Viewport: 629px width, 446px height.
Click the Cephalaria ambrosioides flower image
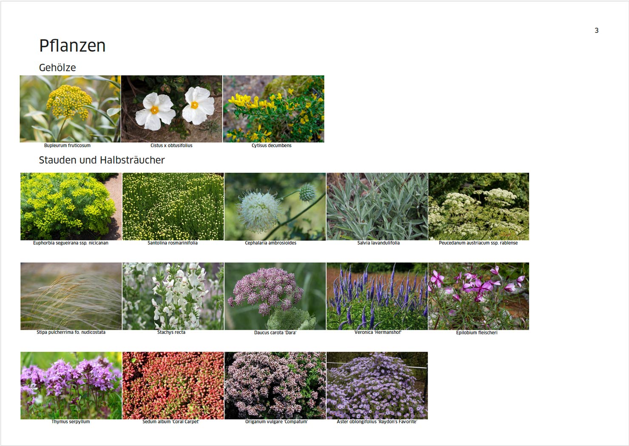(x=275, y=206)
